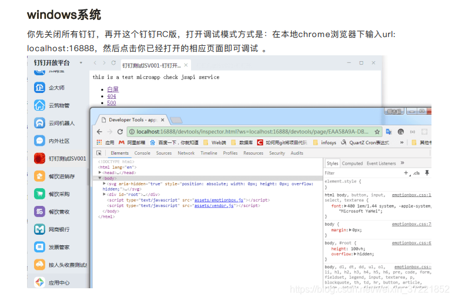Open the 餐饮采购 cart icon
This screenshot has height=300, width=455.
[39, 194]
